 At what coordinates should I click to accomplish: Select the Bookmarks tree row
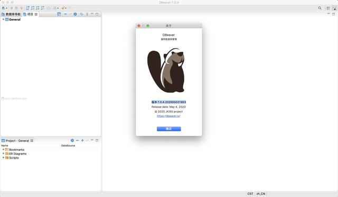tap(51, 150)
